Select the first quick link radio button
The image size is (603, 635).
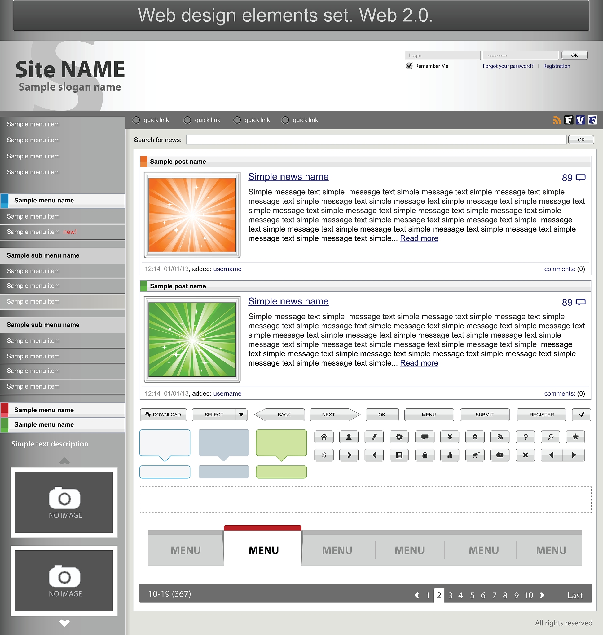[x=136, y=120]
